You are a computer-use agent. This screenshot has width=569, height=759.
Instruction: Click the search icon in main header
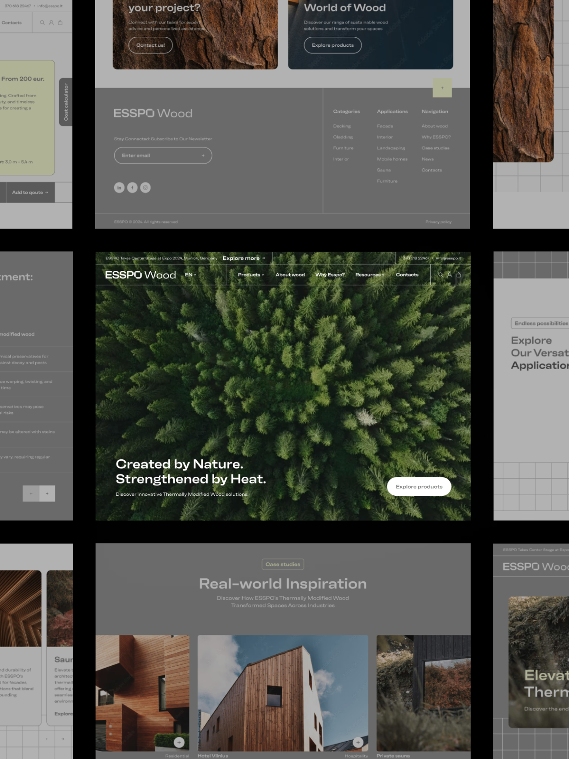tap(441, 275)
